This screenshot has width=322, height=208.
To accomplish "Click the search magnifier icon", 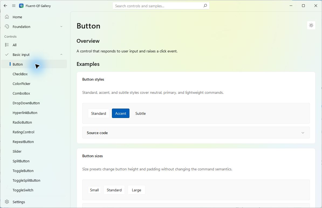I will click(x=205, y=6).
